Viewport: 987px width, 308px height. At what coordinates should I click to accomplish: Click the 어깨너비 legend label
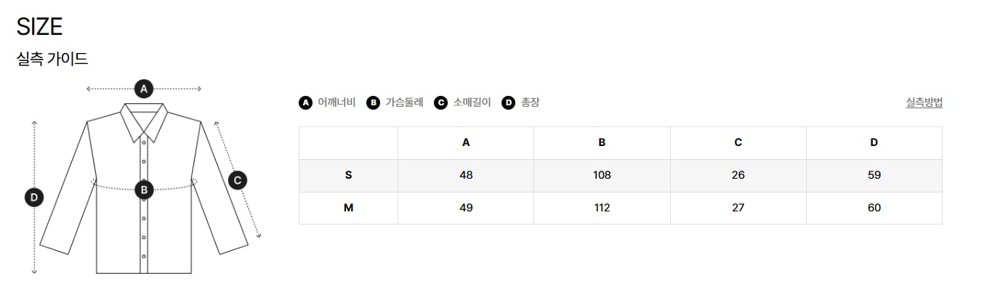337,102
